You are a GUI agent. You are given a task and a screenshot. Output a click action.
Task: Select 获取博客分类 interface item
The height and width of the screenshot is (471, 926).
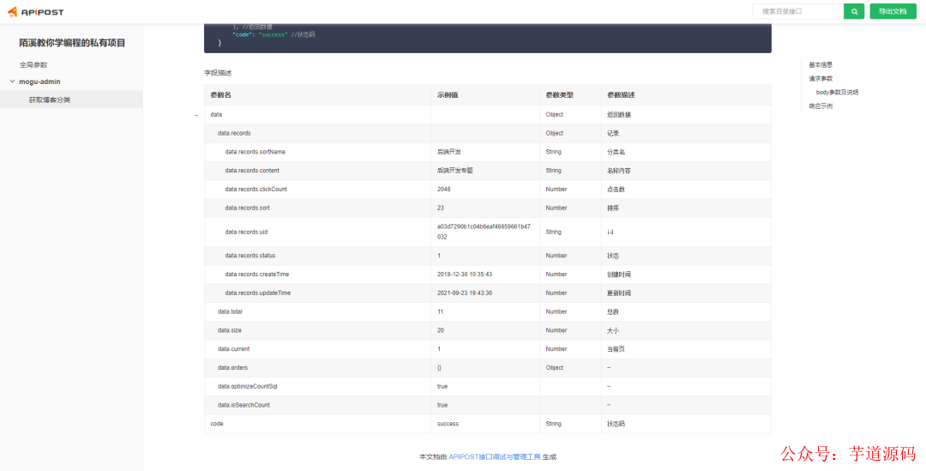[x=71, y=100]
